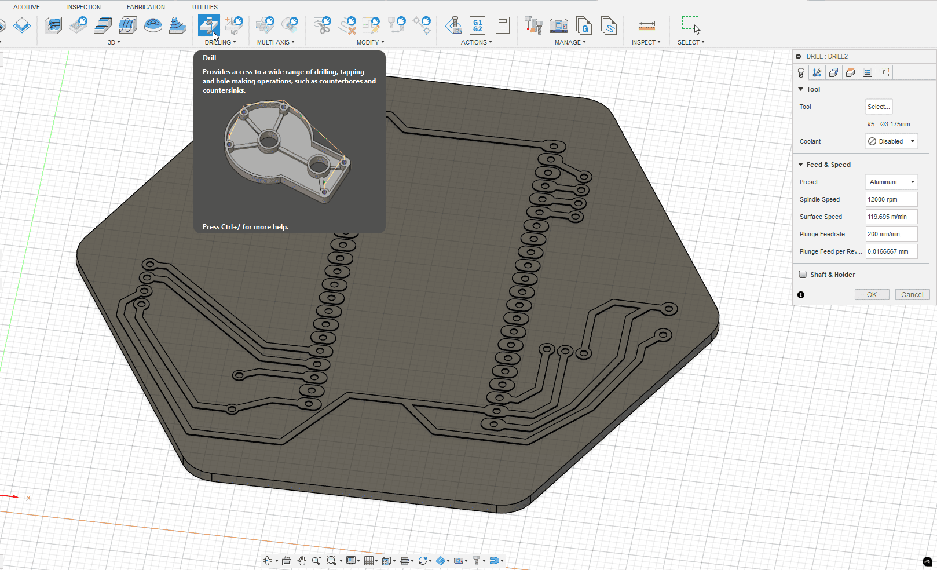Open the Tool Library icon
Viewport: 937px width, 570px height.
tap(533, 25)
